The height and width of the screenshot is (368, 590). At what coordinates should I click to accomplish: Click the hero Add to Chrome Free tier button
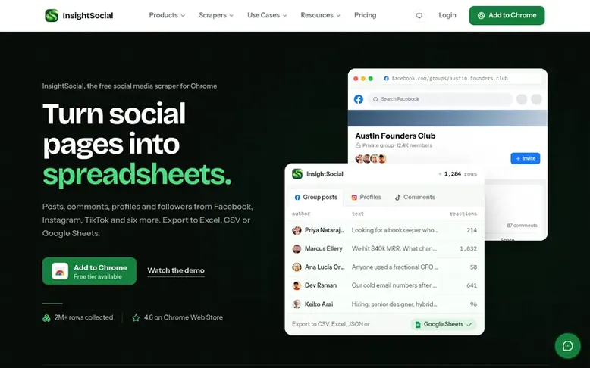[x=89, y=271]
